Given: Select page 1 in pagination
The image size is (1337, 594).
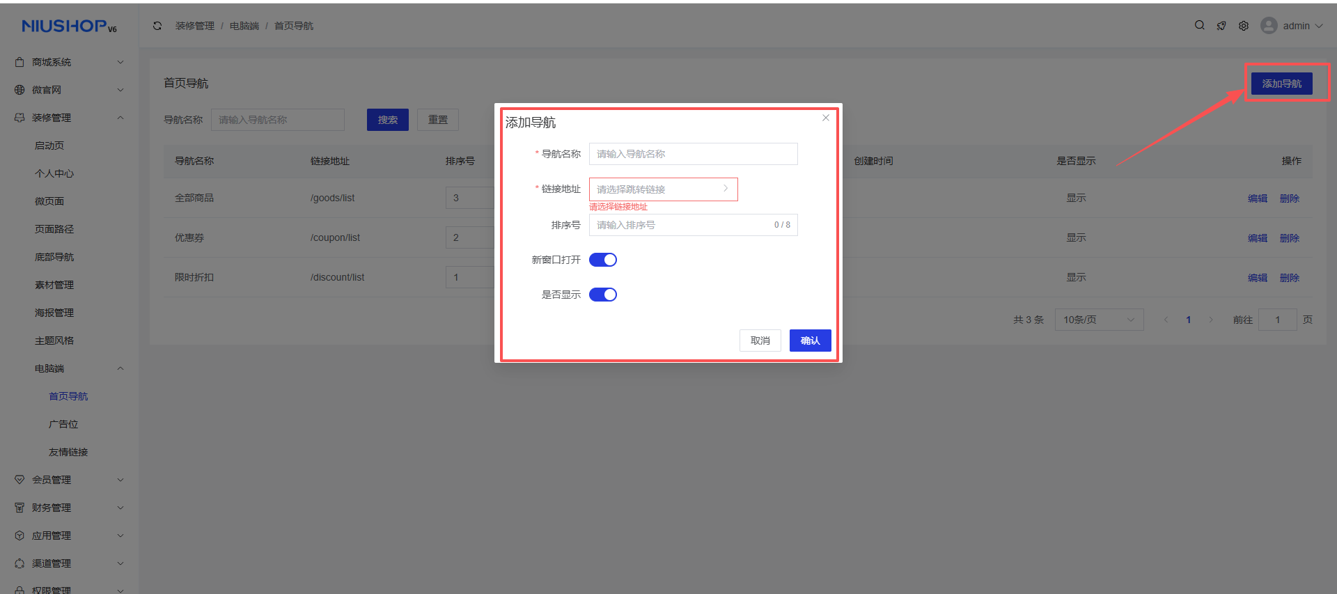Looking at the screenshot, I should pyautogui.click(x=1189, y=320).
